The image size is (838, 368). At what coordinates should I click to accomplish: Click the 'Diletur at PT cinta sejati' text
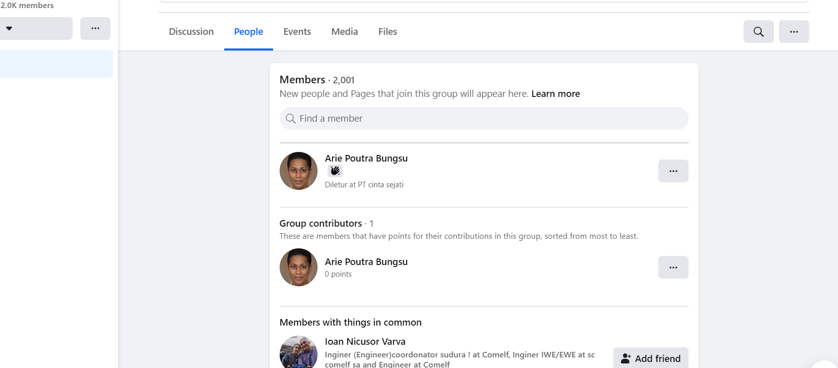click(364, 185)
